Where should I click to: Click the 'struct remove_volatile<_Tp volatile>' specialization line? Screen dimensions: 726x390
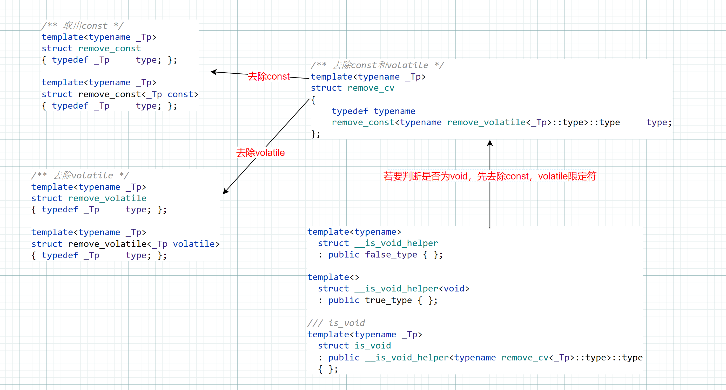pos(125,244)
